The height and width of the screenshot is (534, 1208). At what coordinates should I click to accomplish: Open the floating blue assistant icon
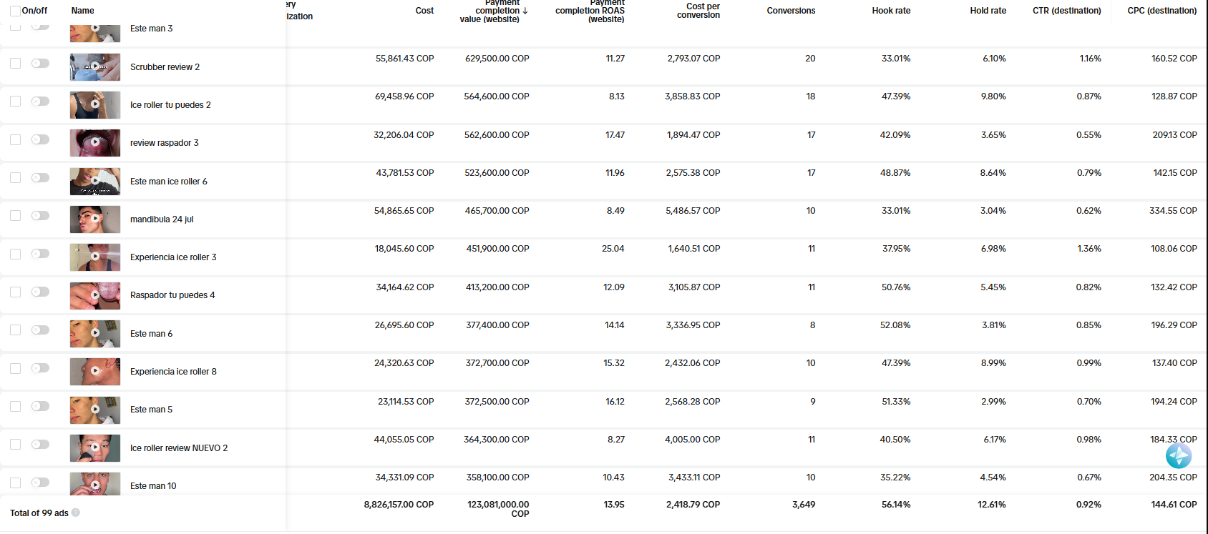click(x=1178, y=455)
